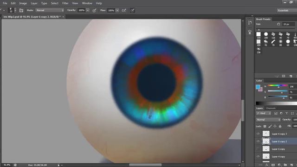
Task: Open the File menu
Action: 5,3
